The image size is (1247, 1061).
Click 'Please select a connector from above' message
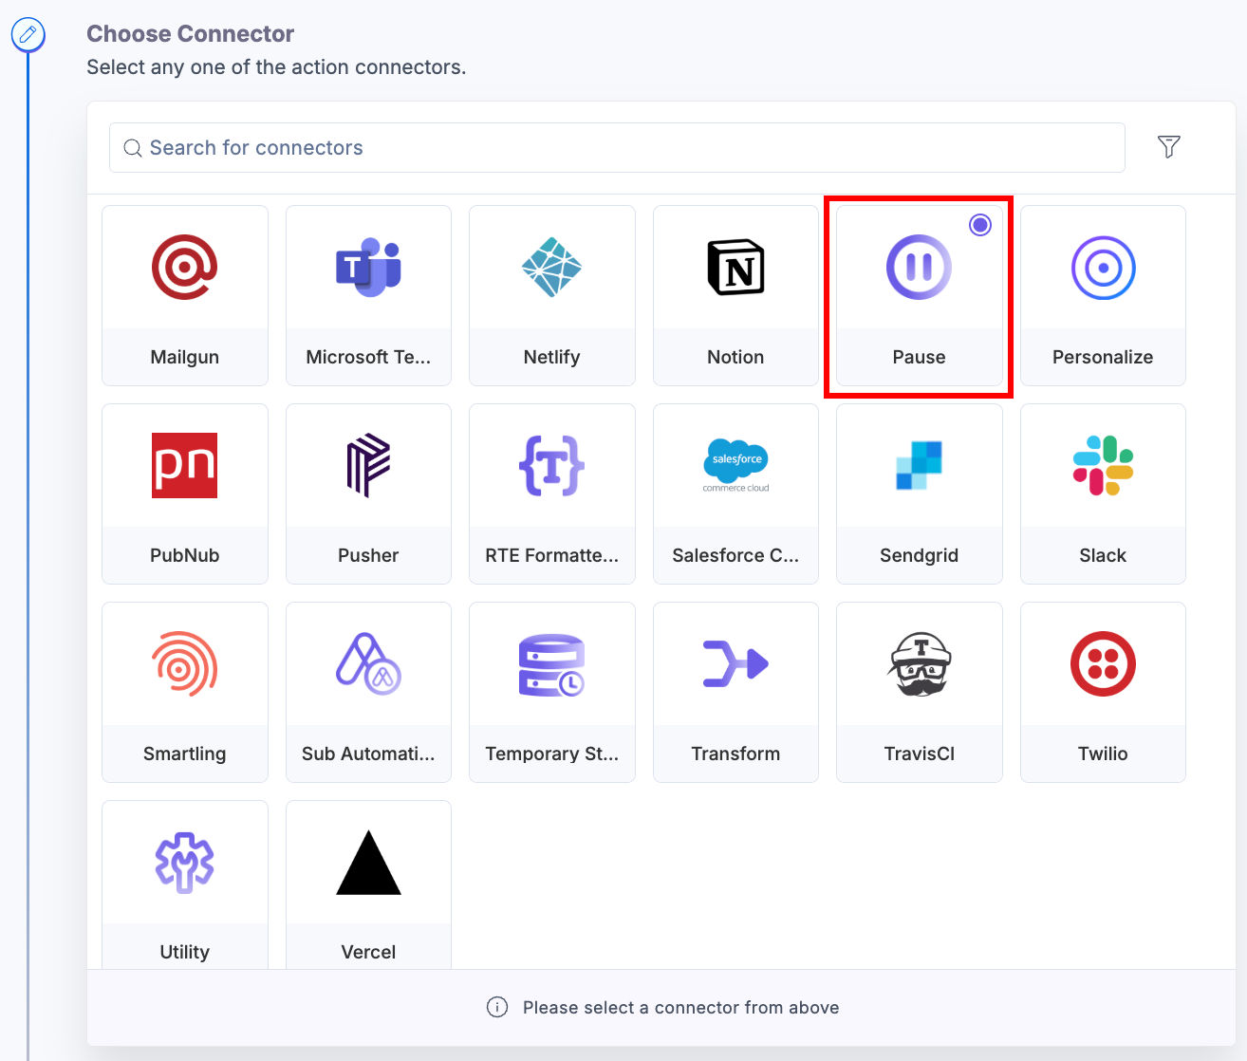point(680,1007)
